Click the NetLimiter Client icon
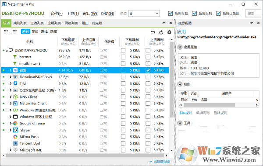263x166 pixels. pos(15,104)
